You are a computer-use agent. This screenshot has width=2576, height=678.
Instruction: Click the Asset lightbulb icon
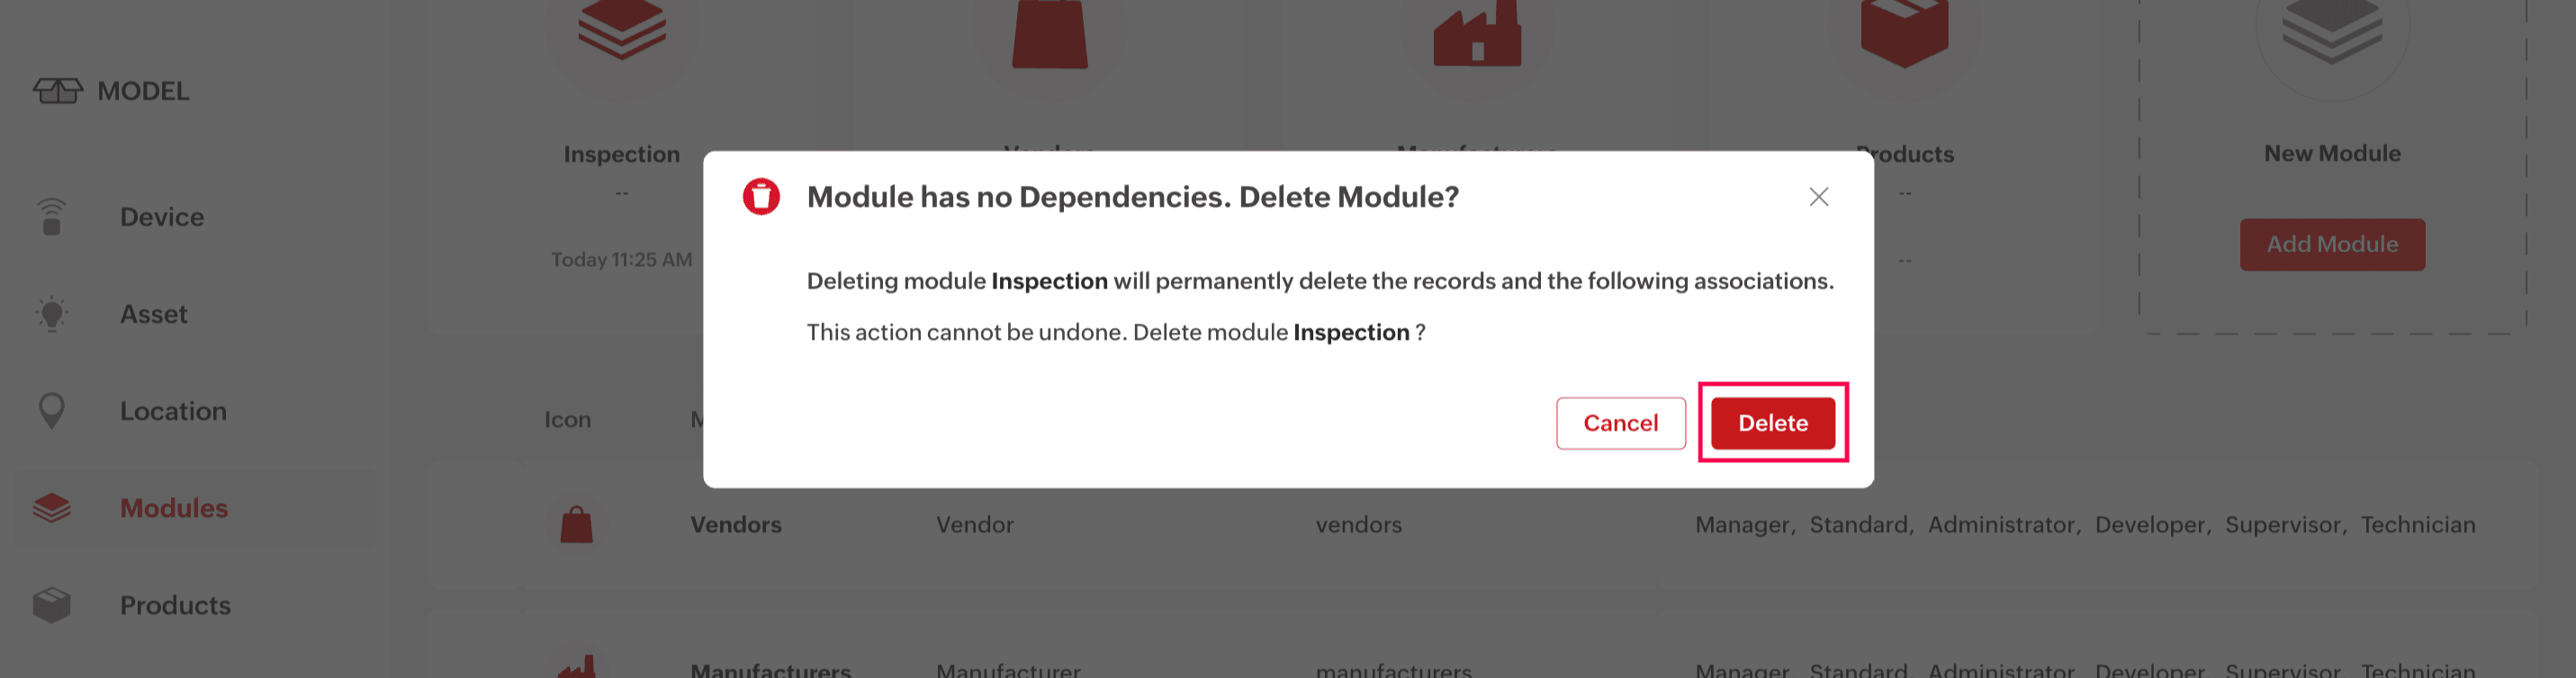point(52,314)
